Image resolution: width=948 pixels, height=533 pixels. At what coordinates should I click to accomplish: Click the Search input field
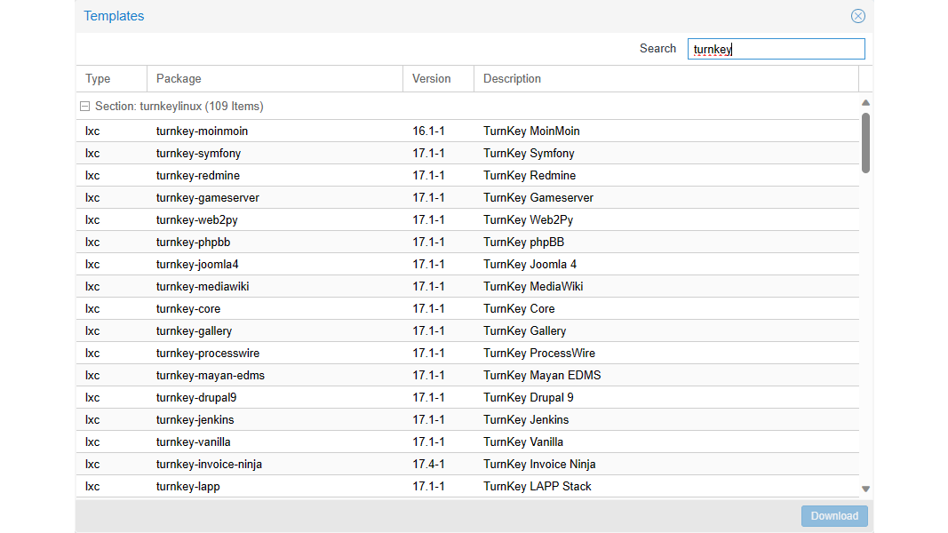(x=776, y=49)
